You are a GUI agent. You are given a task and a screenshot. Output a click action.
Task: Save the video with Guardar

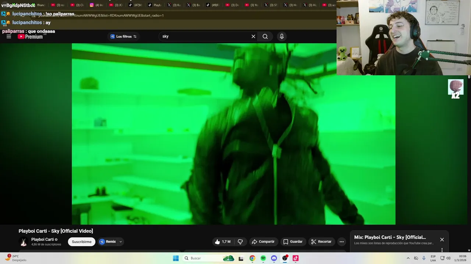coord(293,242)
